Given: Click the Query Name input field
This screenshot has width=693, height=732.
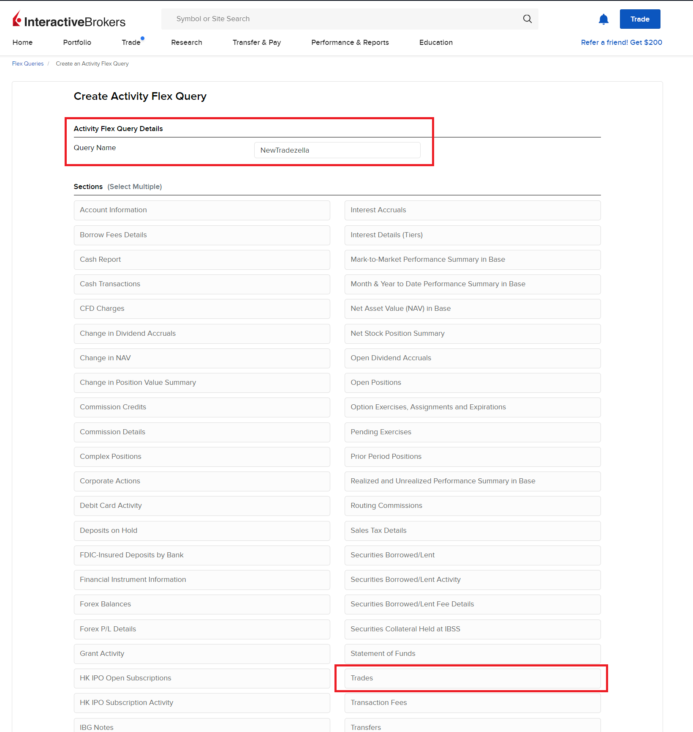Looking at the screenshot, I should (337, 150).
